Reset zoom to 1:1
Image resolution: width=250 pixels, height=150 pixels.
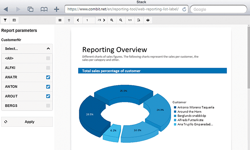click(x=130, y=20)
